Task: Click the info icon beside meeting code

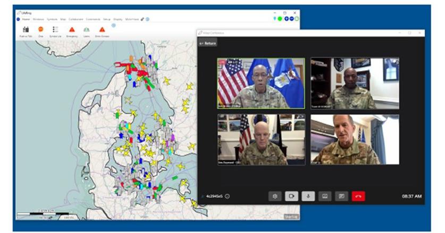Action: (x=227, y=196)
